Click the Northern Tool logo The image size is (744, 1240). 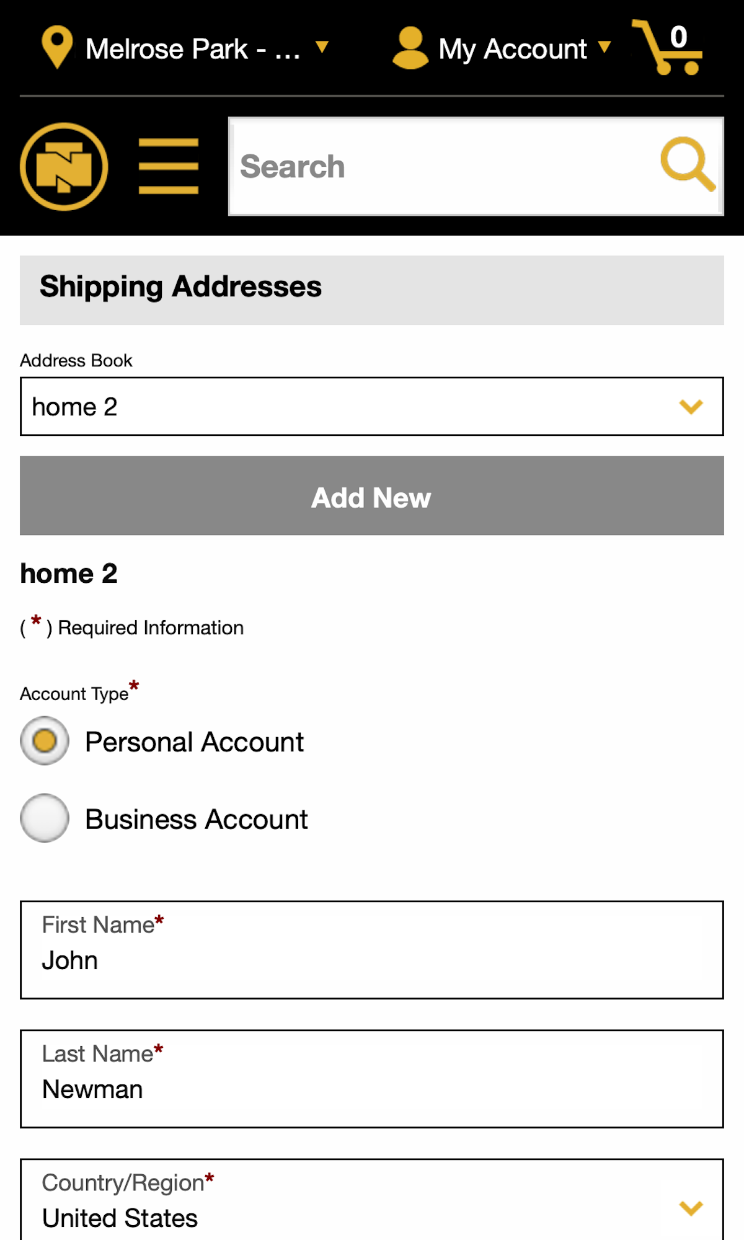pyautogui.click(x=64, y=165)
